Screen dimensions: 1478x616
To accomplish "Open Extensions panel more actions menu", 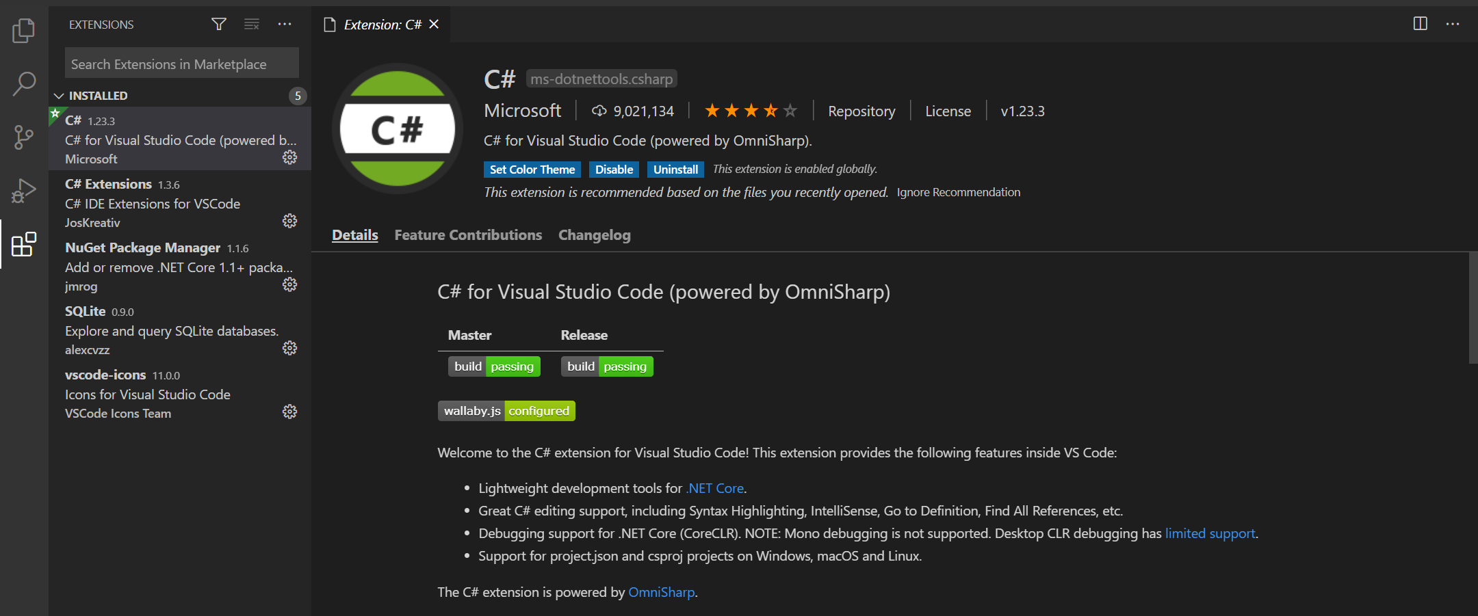I will [285, 25].
